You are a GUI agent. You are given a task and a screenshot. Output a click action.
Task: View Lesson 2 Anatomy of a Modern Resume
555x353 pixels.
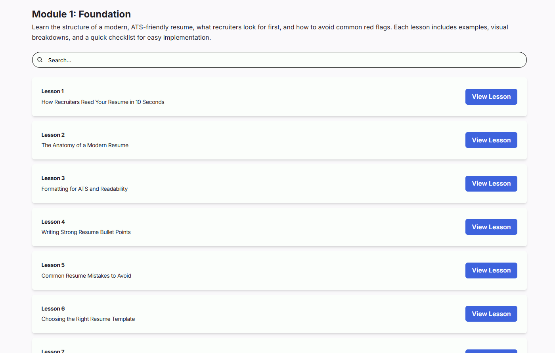(x=491, y=140)
